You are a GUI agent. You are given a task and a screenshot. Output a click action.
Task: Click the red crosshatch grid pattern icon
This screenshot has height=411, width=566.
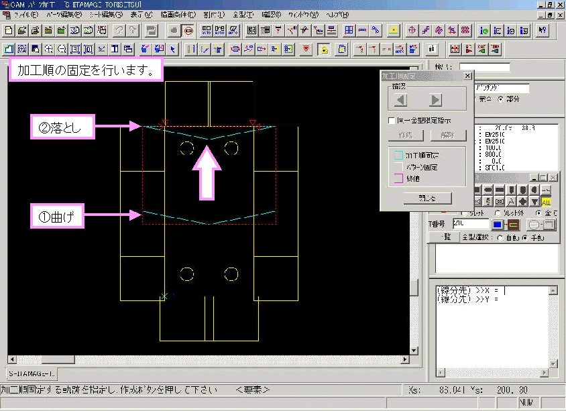click(465, 31)
